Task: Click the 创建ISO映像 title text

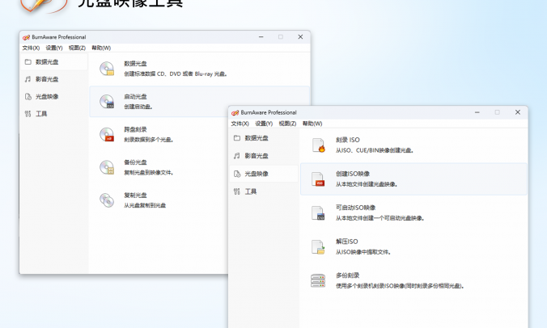Action: click(353, 174)
